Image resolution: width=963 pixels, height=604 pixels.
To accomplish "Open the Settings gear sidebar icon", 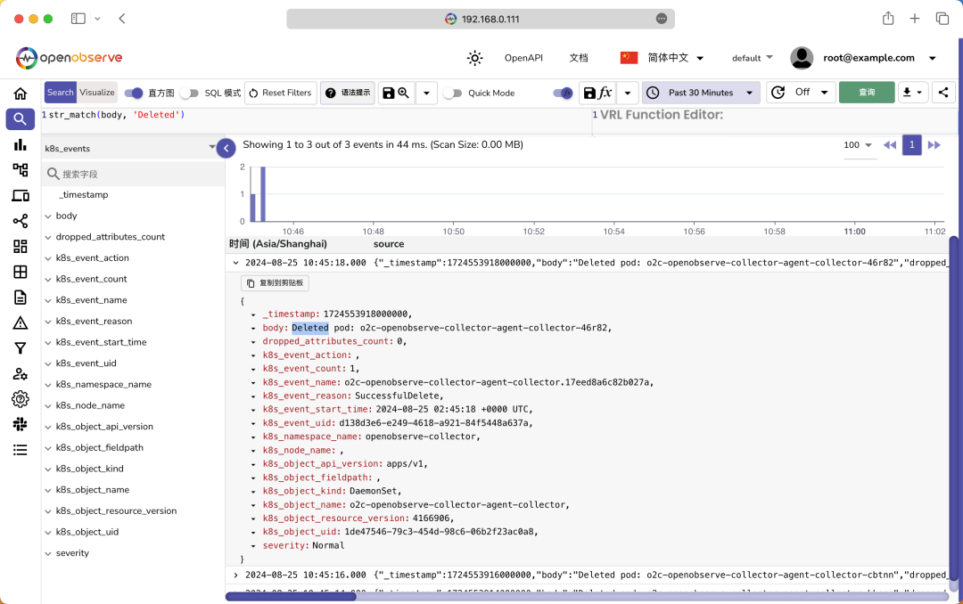I will click(21, 399).
